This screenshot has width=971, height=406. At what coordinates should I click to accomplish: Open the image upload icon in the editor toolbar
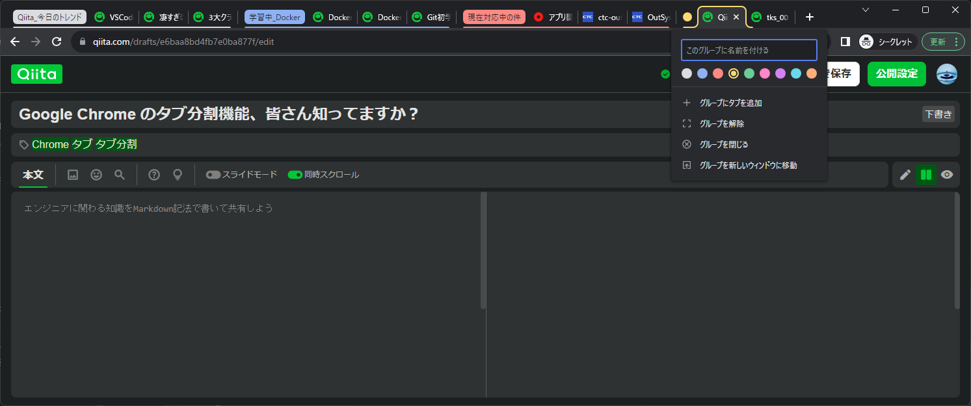(x=72, y=174)
